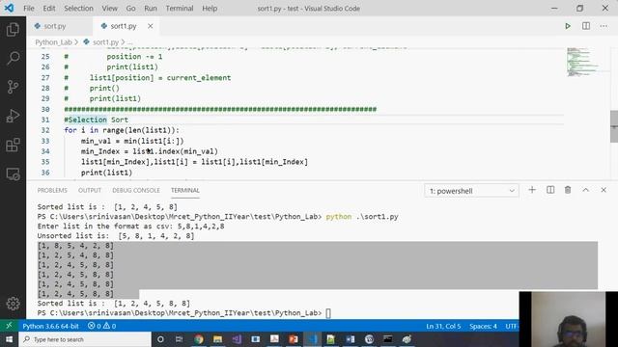Close the sort1.py tab
Image resolution: width=618 pixels, height=347 pixels.
tap(151, 26)
